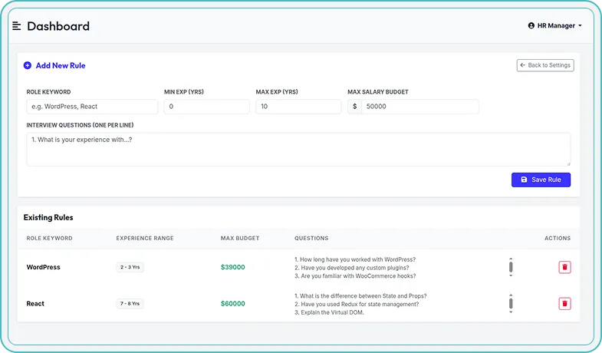This screenshot has height=353, width=602.
Task: Click Back to Settings button
Action: [545, 65]
